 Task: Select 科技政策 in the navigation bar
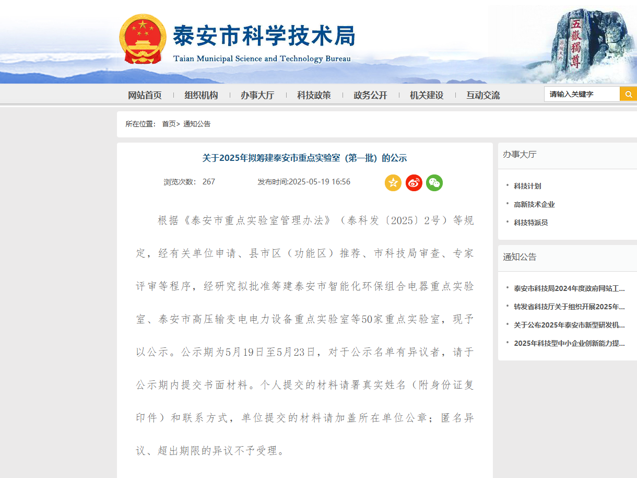tap(314, 95)
